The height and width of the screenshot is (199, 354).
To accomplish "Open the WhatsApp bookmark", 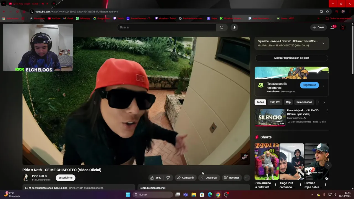I will (83, 19).
